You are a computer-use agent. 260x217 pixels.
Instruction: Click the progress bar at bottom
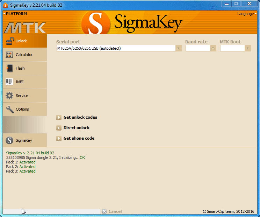click(x=51, y=211)
